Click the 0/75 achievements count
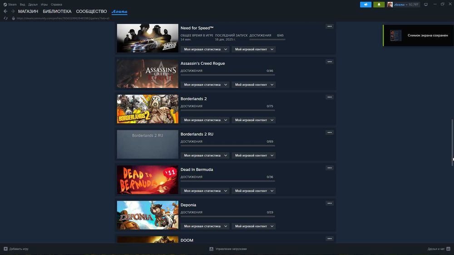Image resolution: width=454 pixels, height=255 pixels. (x=270, y=106)
